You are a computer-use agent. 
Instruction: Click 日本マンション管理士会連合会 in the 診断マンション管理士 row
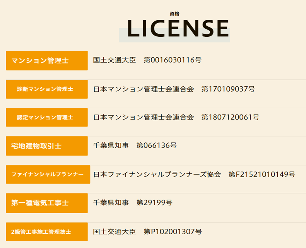click(x=144, y=89)
